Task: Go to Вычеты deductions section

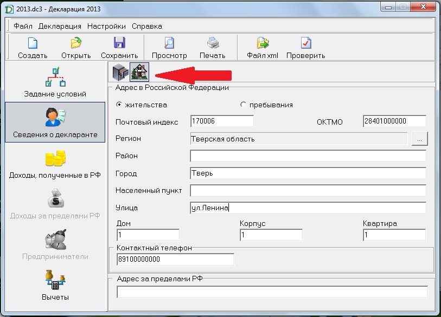Action: (55, 286)
